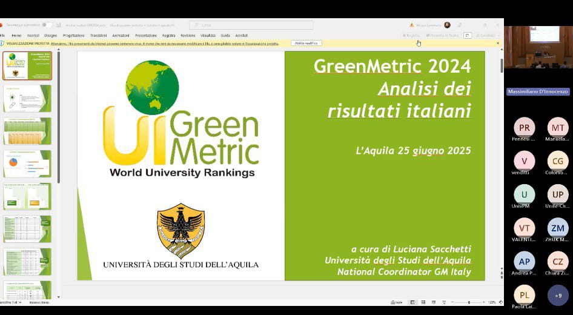Open the Transizioni ribbon tab
This screenshot has width=573, height=315.
click(x=98, y=36)
